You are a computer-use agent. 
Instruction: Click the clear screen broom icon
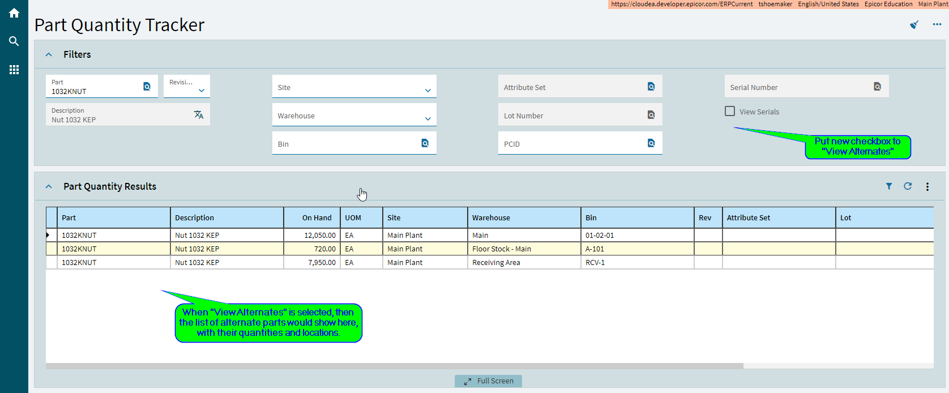click(x=914, y=24)
